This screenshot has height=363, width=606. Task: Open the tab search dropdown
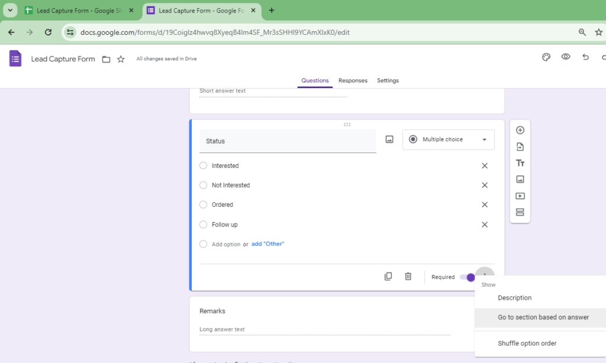point(10,11)
